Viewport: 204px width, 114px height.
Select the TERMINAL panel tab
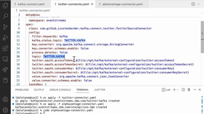pyautogui.click(x=83, y=90)
